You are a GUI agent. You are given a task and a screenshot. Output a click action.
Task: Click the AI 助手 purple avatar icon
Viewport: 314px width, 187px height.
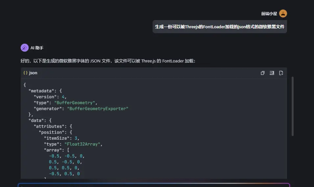tap(25, 48)
